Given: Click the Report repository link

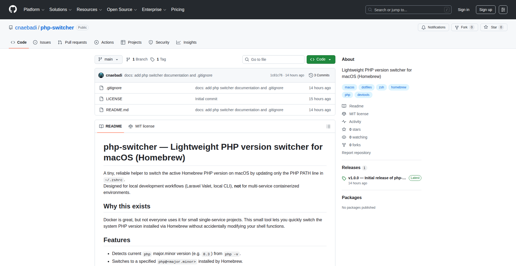Looking at the screenshot, I should pos(356,153).
